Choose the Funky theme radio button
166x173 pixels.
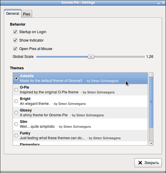pyautogui.click(x=16, y=136)
